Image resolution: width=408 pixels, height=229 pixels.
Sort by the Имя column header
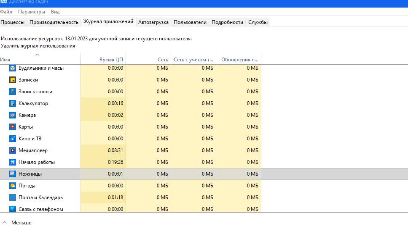point(40,59)
